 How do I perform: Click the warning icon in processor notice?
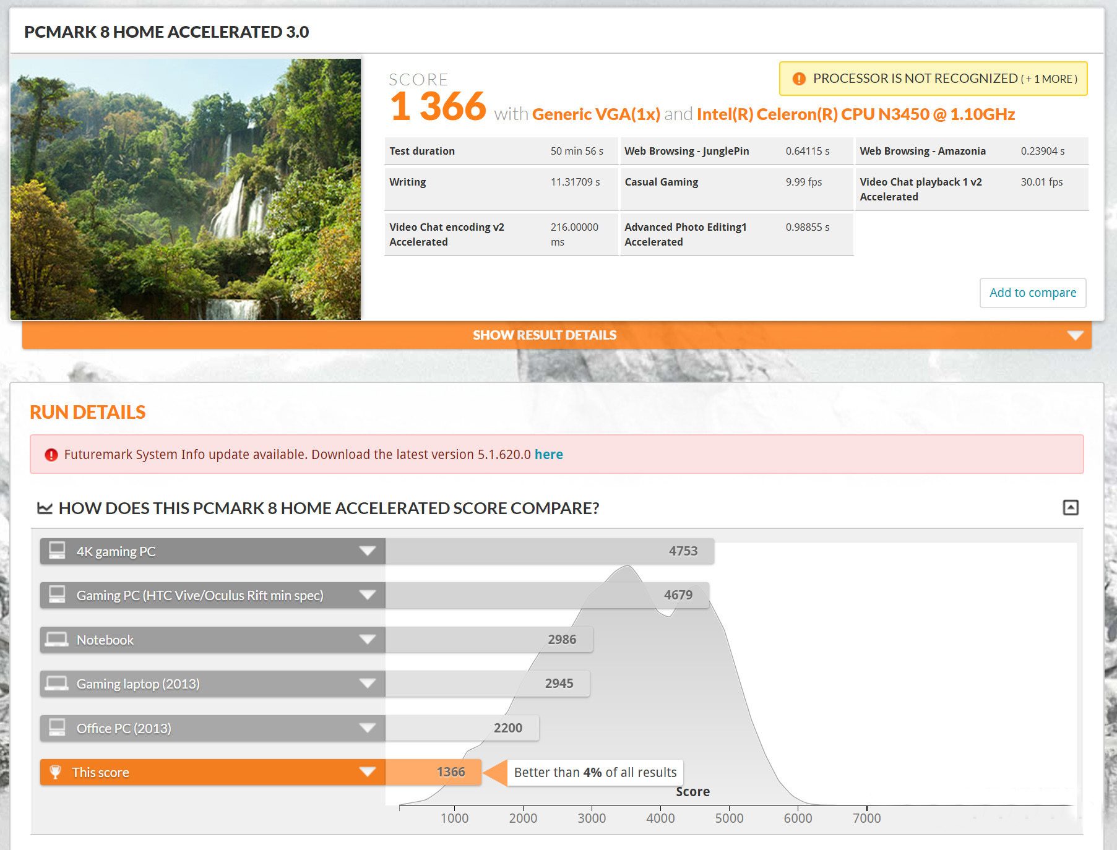coord(799,79)
